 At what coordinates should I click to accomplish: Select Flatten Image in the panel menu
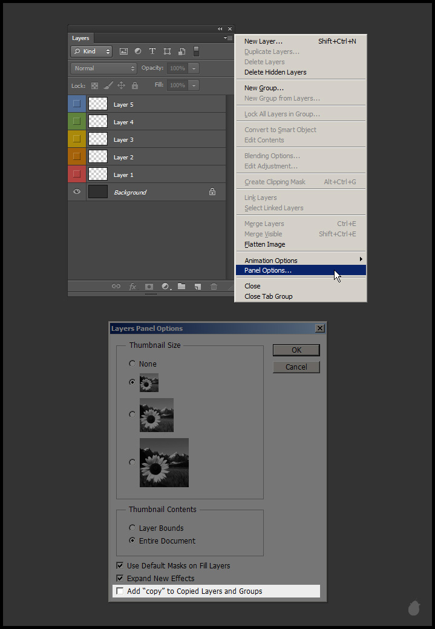(264, 244)
